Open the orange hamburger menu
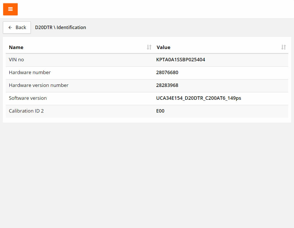Image resolution: width=294 pixels, height=228 pixels. click(10, 9)
